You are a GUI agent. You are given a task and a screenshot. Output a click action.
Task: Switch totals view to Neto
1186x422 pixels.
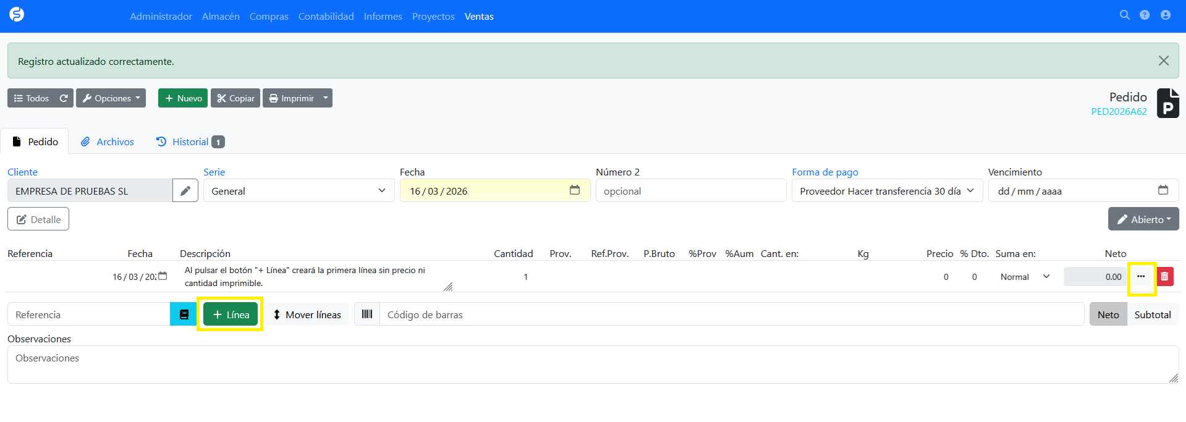[x=1108, y=314]
